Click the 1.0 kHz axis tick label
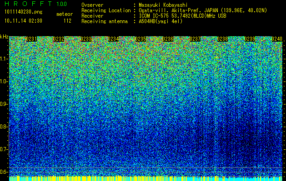 pyautogui.click(x=4, y=81)
